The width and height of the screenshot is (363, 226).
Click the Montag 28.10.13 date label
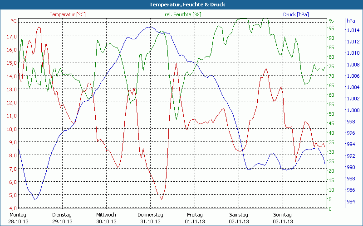pos(18,218)
